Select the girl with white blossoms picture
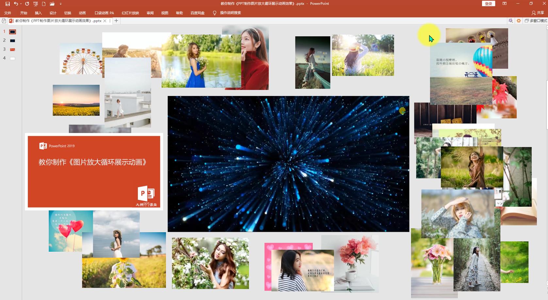 coord(210,263)
